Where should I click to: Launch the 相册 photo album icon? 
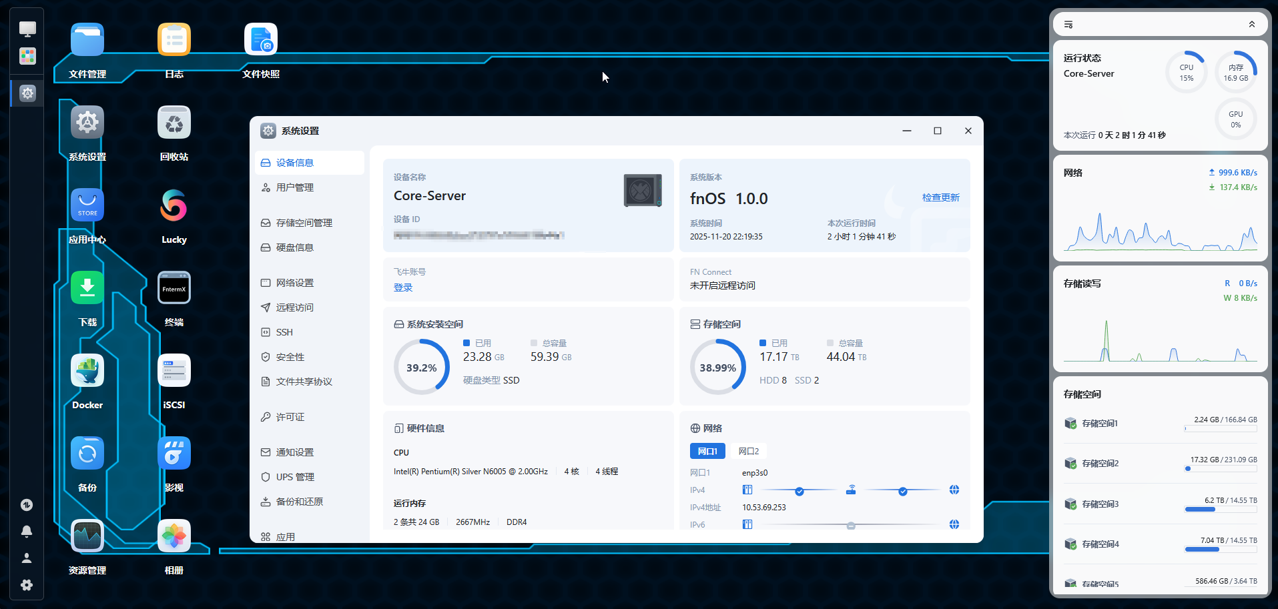[x=174, y=536]
